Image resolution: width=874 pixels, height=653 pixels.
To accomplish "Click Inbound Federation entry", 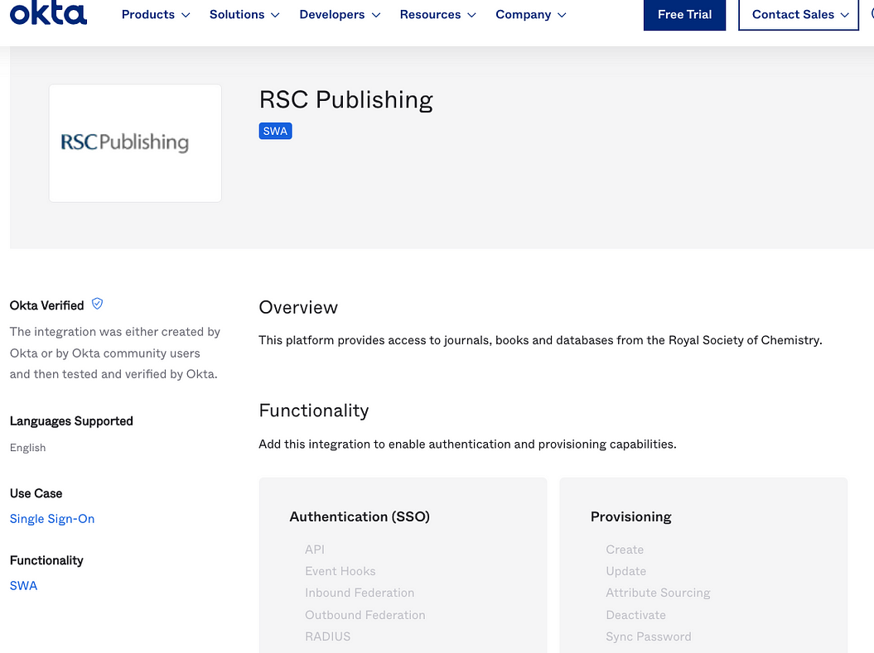I will pos(360,593).
